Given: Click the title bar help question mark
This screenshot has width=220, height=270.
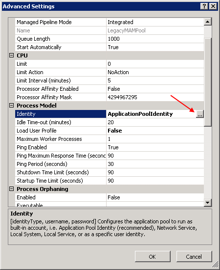Looking at the screenshot, I should tap(204, 6).
